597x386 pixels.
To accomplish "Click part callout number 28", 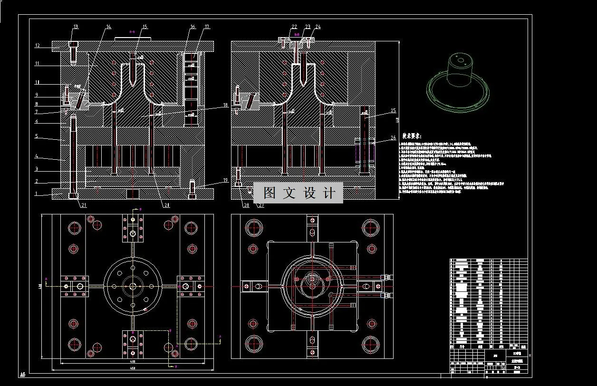I will point(246,205).
